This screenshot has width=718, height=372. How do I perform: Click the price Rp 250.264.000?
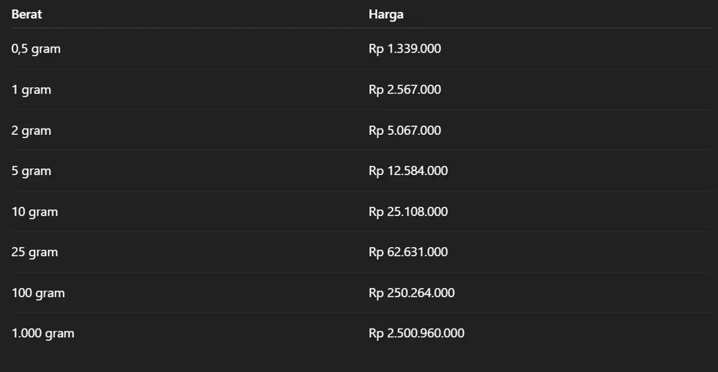(x=412, y=293)
